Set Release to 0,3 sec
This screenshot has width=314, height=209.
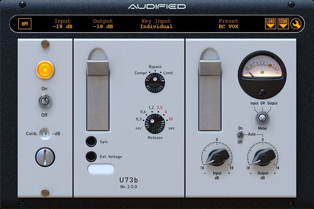pyautogui.click(x=139, y=119)
